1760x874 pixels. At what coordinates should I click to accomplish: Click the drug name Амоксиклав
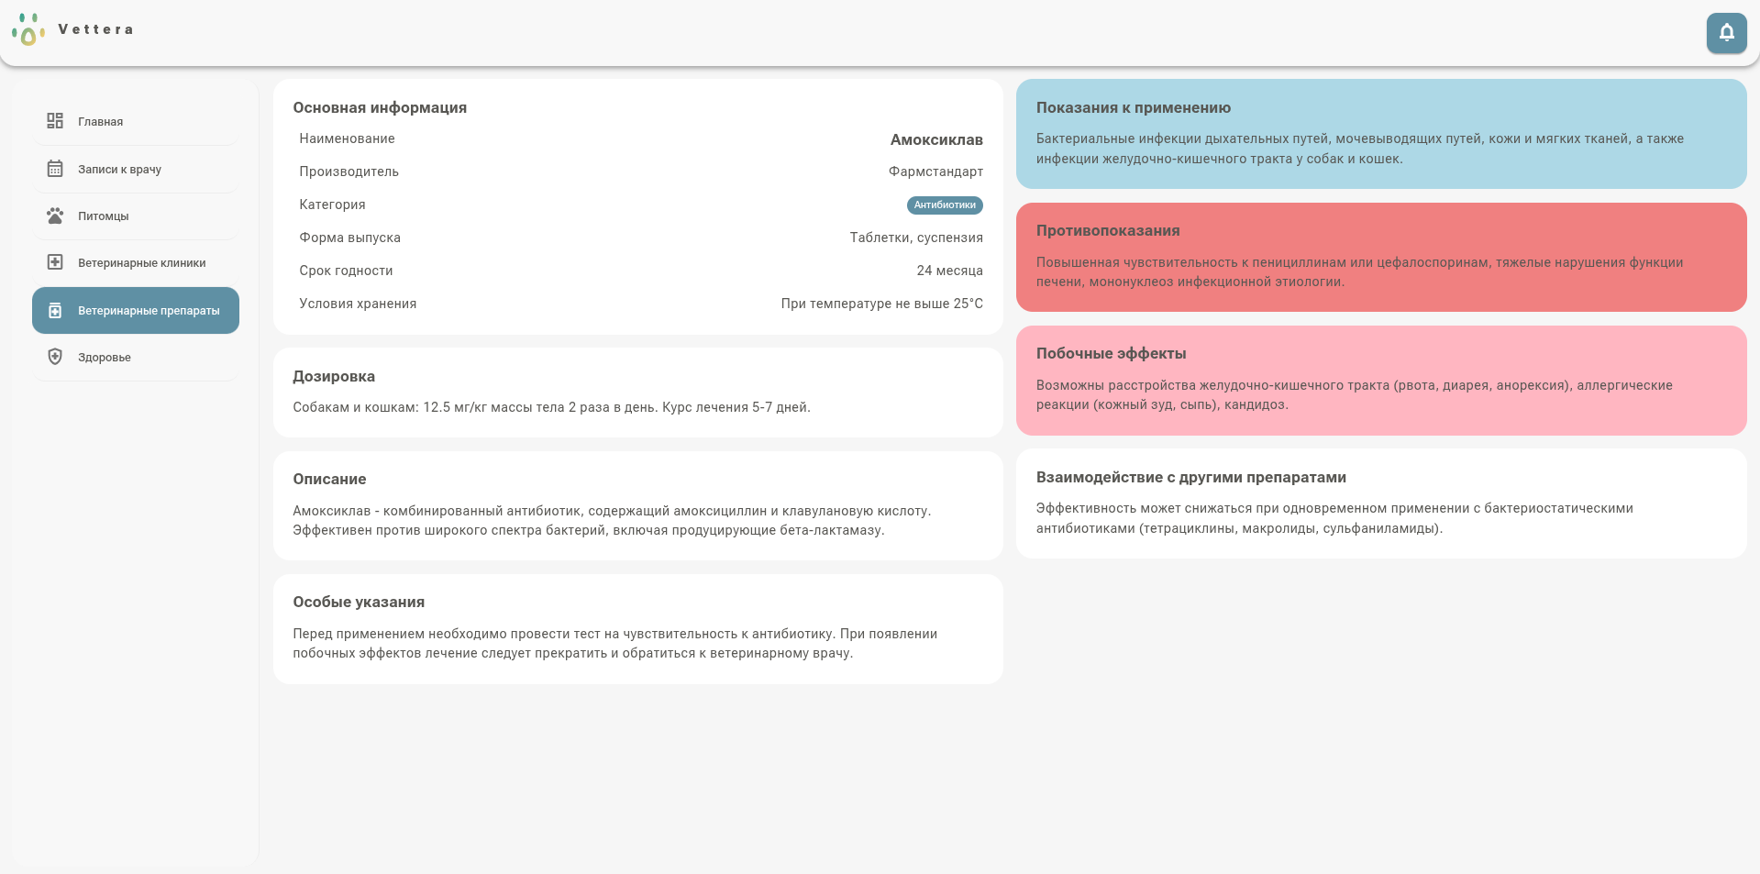click(936, 139)
